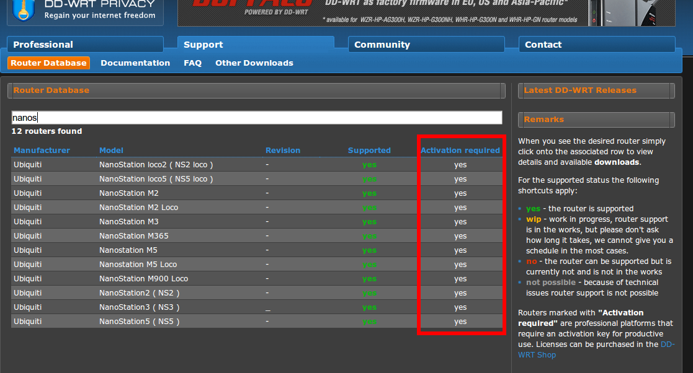
Task: Click Ubiquiti in the NanoStation M3 row
Action: (x=27, y=222)
